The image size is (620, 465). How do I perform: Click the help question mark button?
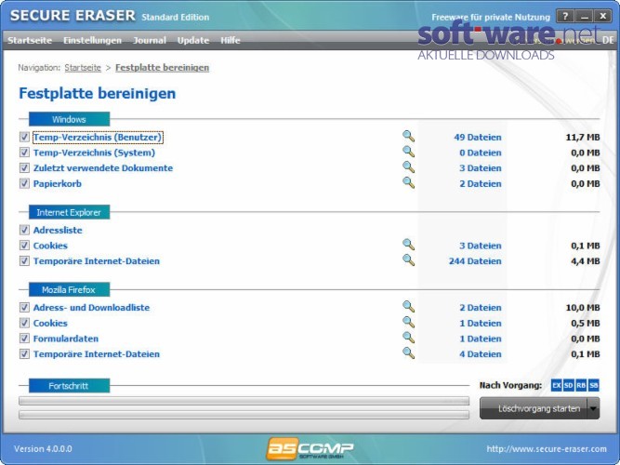click(x=565, y=16)
